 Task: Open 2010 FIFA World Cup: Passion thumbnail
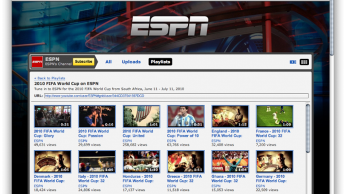97,117
